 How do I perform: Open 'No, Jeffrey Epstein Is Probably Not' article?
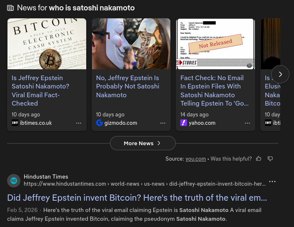pyautogui.click(x=127, y=86)
